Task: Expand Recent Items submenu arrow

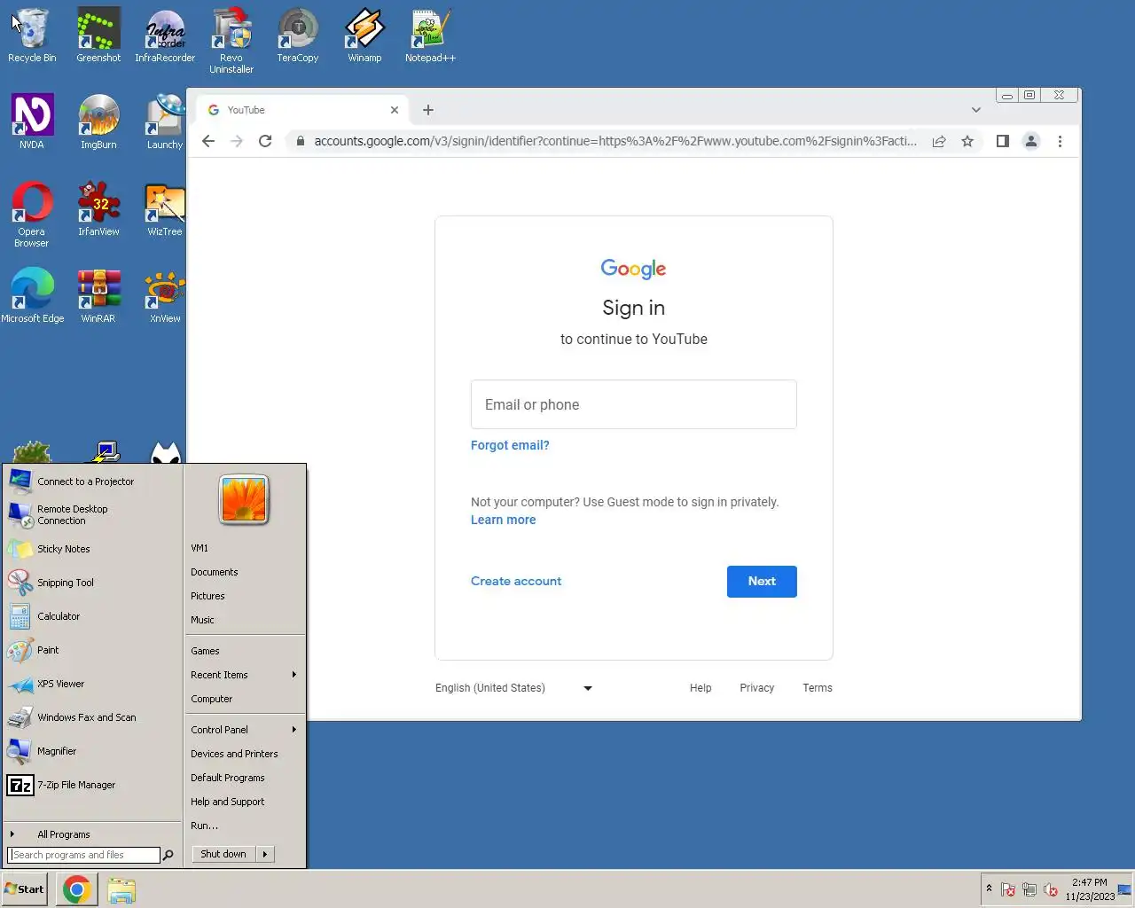Action: point(294,675)
